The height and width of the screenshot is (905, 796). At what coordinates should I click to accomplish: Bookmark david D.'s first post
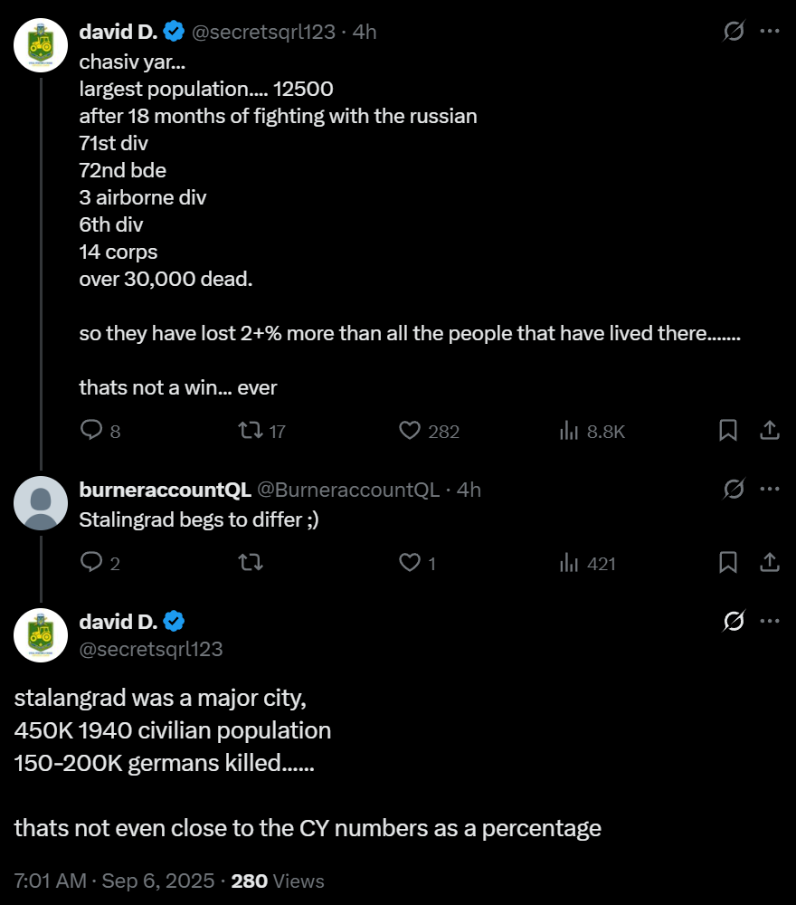728,431
